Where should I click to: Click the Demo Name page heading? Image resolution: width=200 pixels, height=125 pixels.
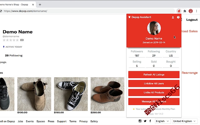pyautogui.click(x=17, y=32)
